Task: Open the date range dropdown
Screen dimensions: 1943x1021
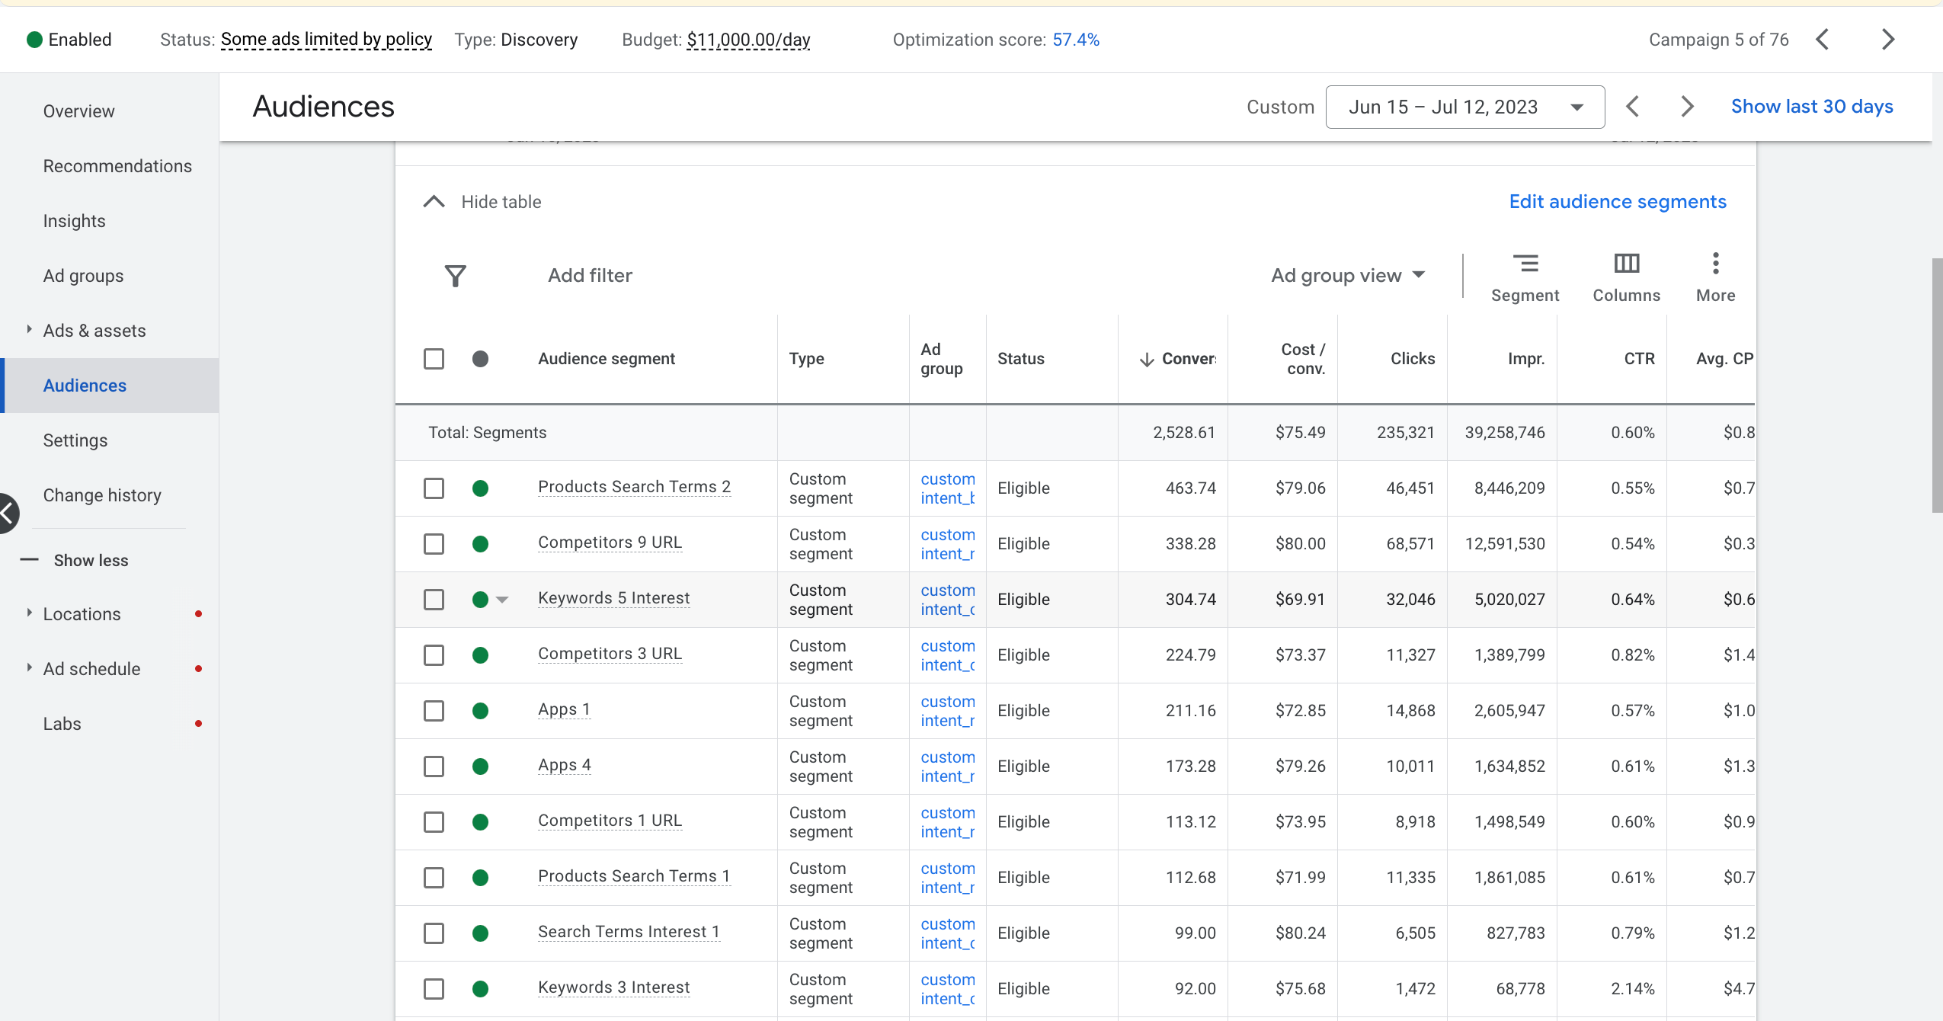Action: coord(1464,107)
